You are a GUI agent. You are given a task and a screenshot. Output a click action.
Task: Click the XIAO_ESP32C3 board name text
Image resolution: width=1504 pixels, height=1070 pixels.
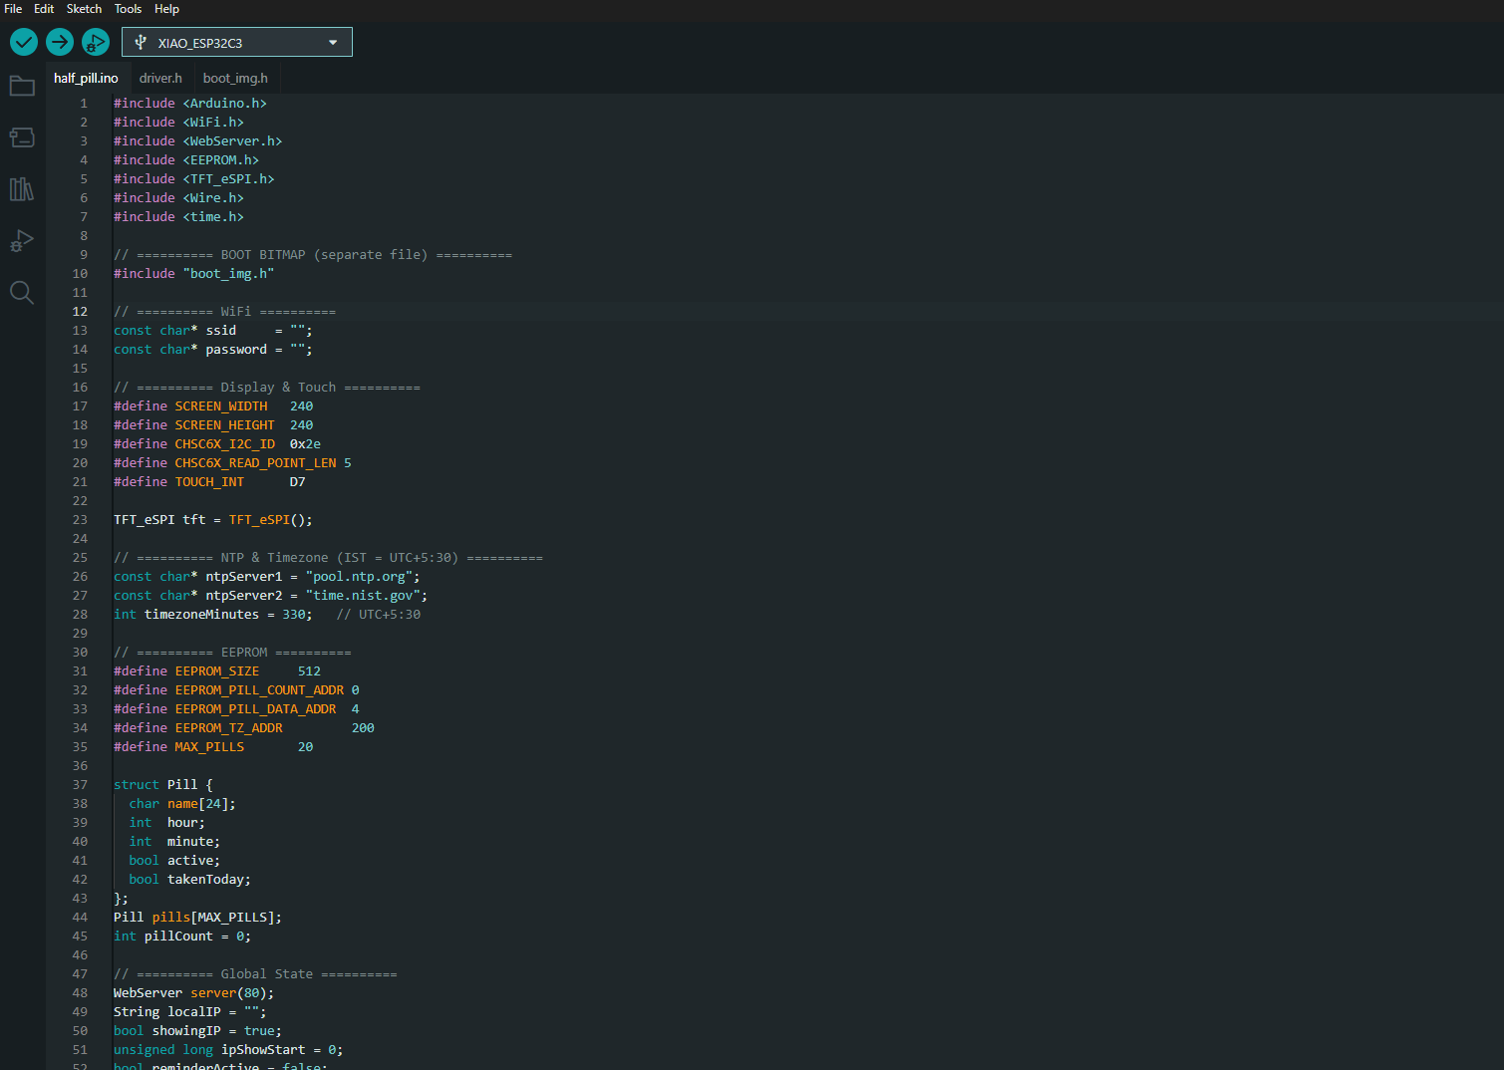coord(200,43)
